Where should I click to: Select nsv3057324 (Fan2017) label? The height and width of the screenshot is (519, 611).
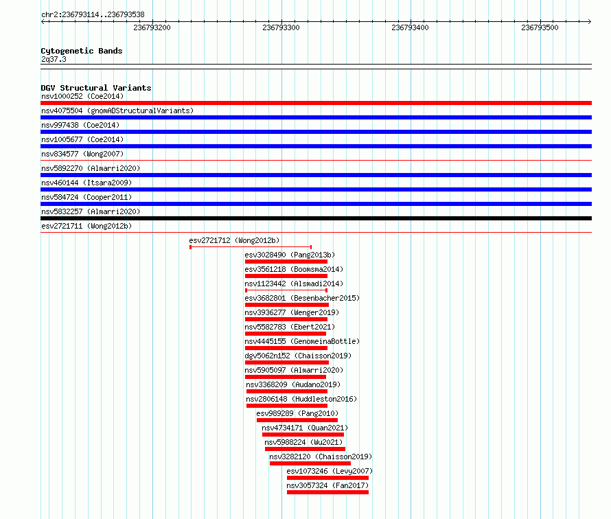327,485
